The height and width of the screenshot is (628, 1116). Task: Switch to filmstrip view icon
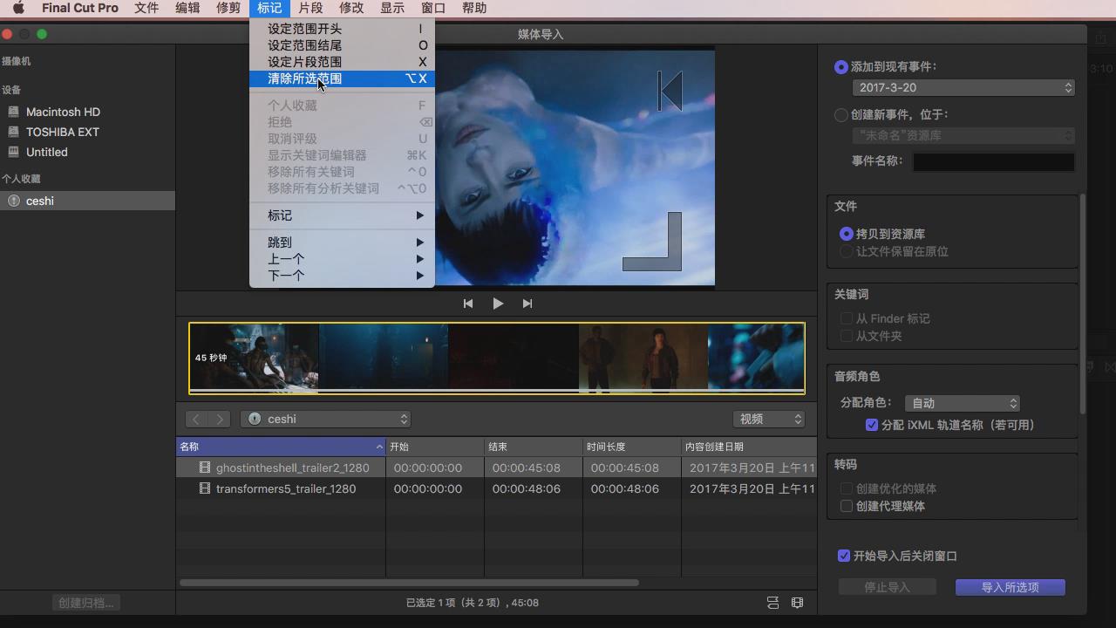pos(797,603)
